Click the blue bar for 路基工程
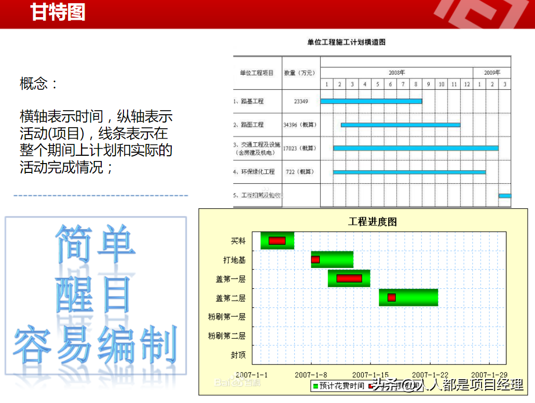This screenshot has height=403, width=535. click(371, 101)
